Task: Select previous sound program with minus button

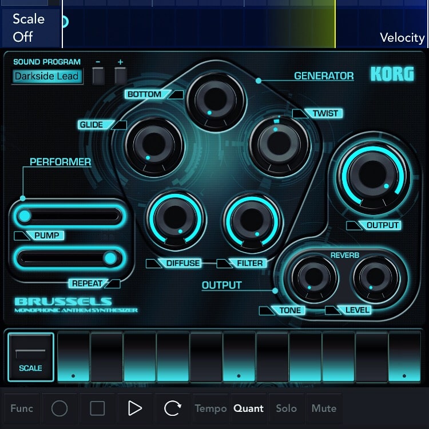Action: 98,76
